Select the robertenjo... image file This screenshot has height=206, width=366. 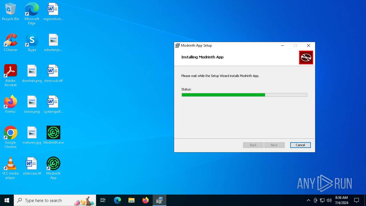pyautogui.click(x=53, y=43)
